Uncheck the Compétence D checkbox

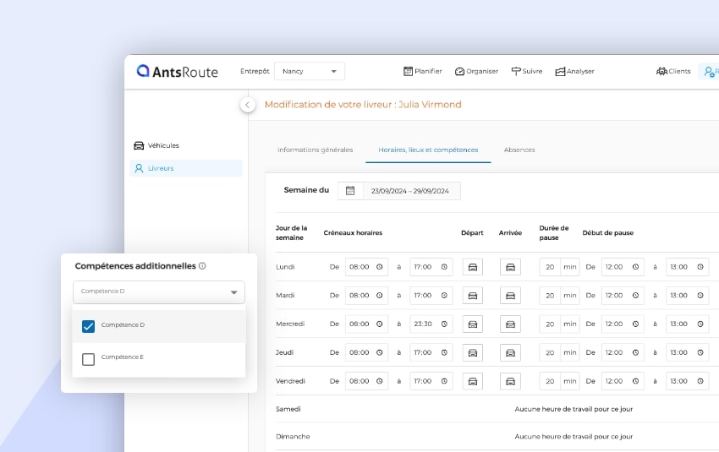(x=88, y=326)
